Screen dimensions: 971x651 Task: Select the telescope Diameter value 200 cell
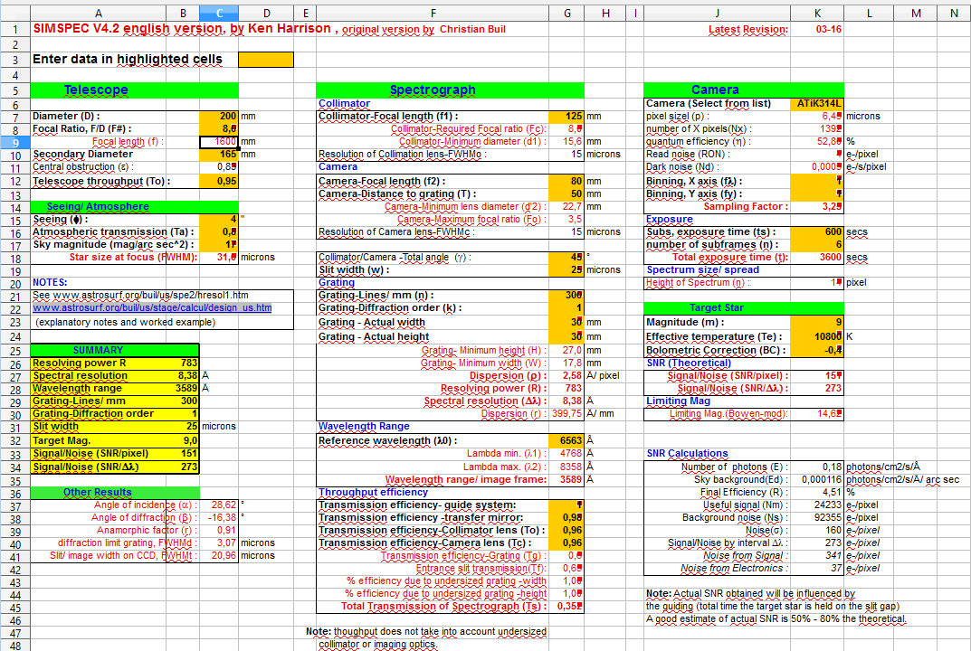219,117
